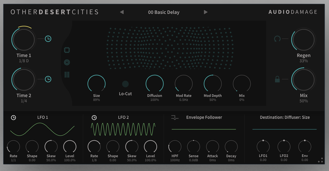329x171 pixels.
Task: Click the Regen value 33%
Action: pos(304,61)
